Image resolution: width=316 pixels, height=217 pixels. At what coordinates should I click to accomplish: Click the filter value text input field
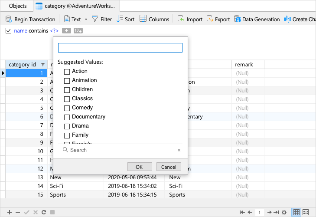120,48
